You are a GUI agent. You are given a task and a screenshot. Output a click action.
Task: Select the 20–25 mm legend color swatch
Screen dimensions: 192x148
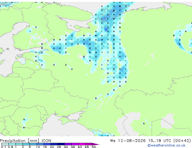54,144
